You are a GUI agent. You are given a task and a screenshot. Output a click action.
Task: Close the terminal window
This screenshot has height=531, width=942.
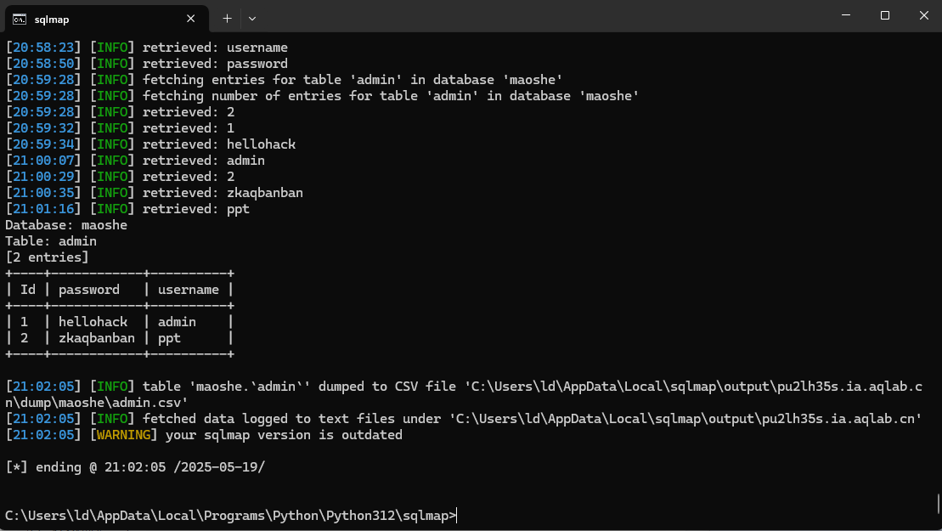point(923,15)
